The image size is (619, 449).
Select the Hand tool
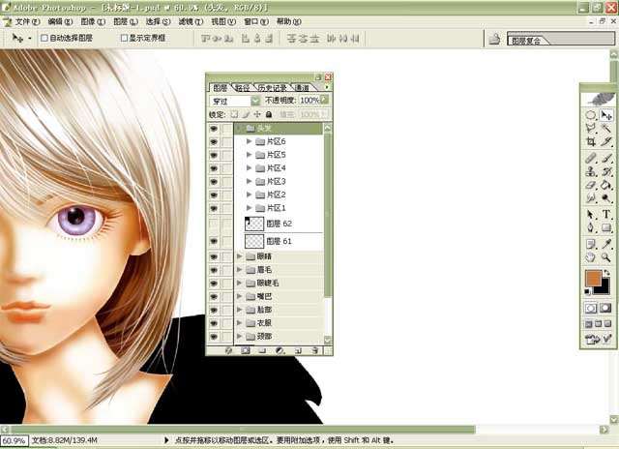click(x=590, y=257)
